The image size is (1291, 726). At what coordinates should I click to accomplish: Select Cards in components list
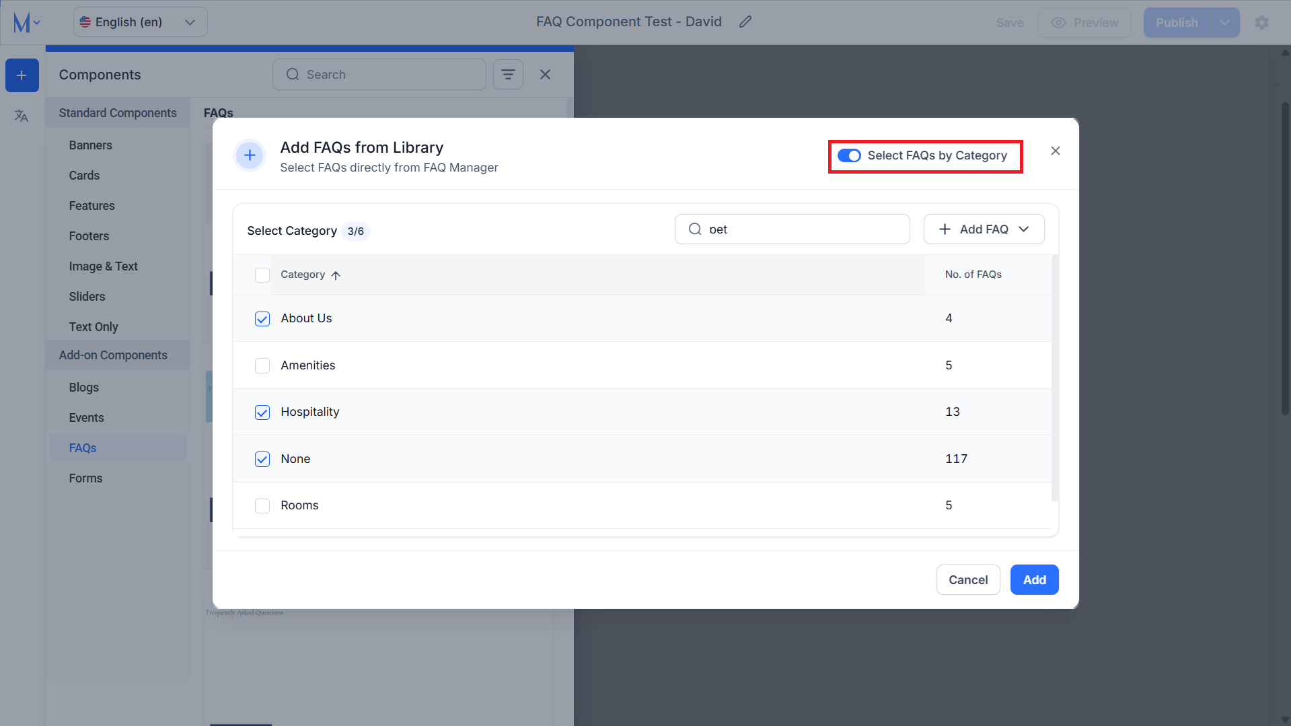(x=84, y=176)
